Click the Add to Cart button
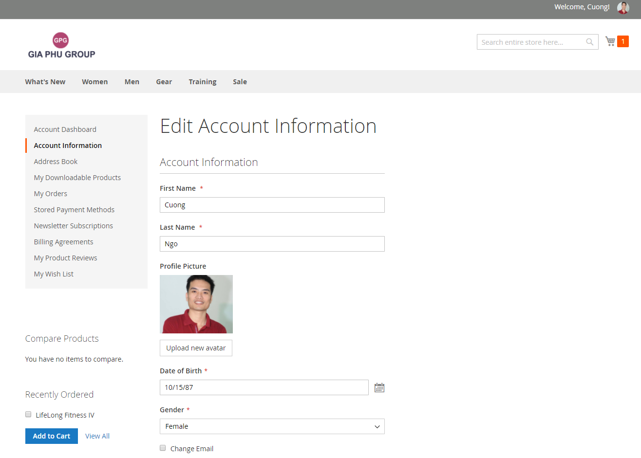The width and height of the screenshot is (641, 458). click(x=52, y=436)
